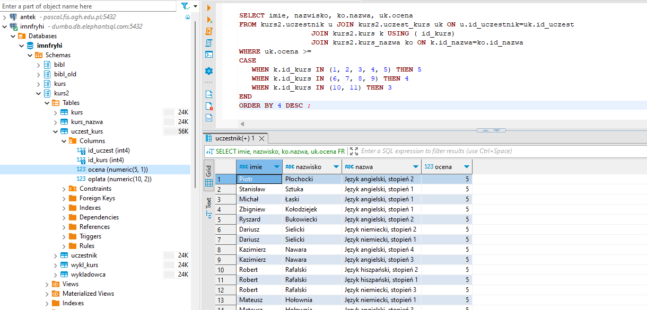Click cell 'Stanisław' in row 2

[259, 189]
